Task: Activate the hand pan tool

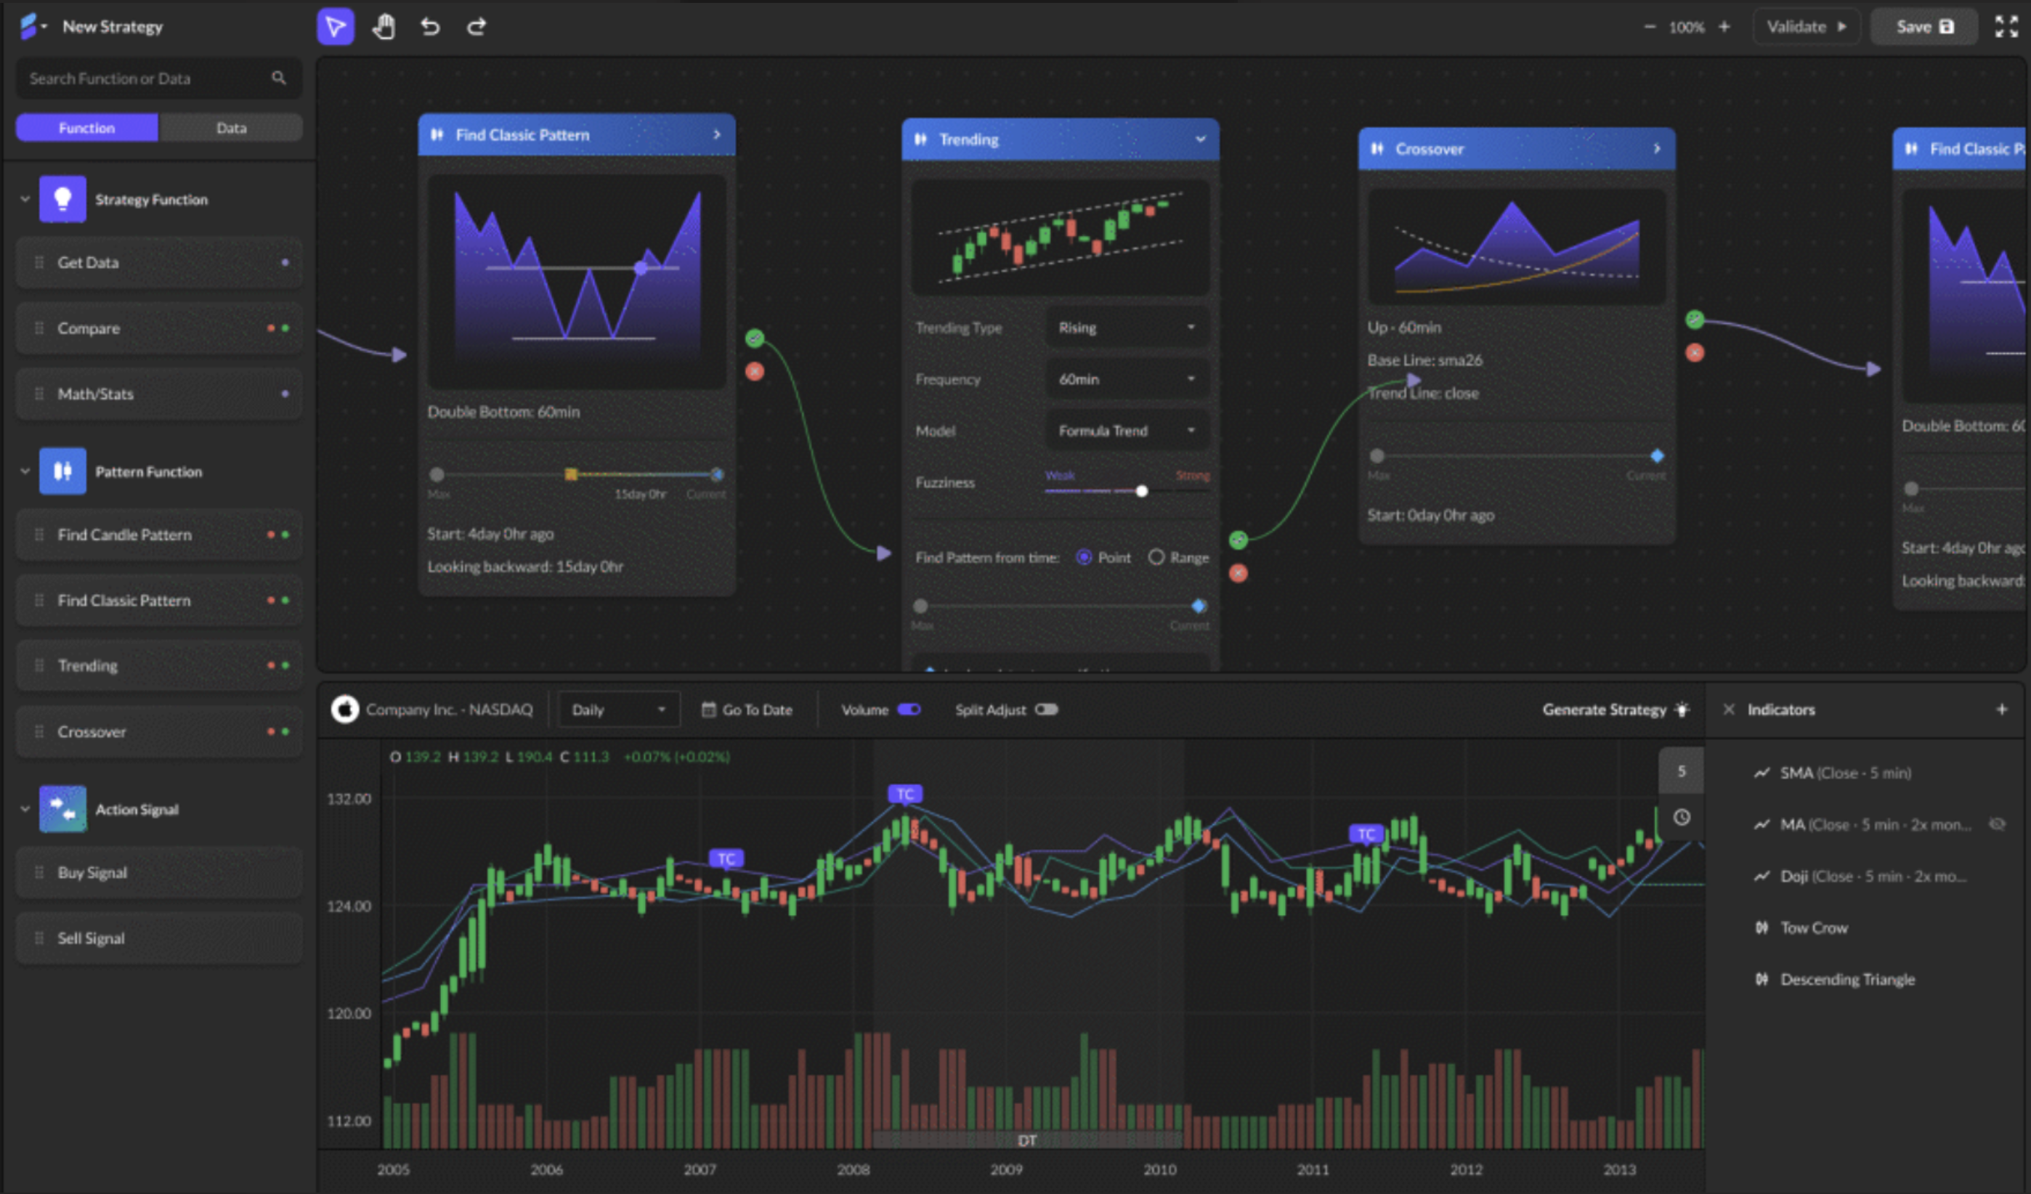Action: [384, 27]
